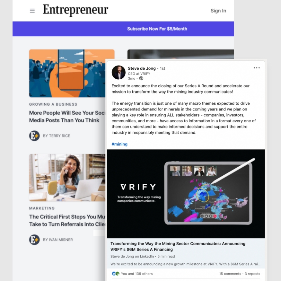Click Steve de Jong's profile photo

(119, 72)
